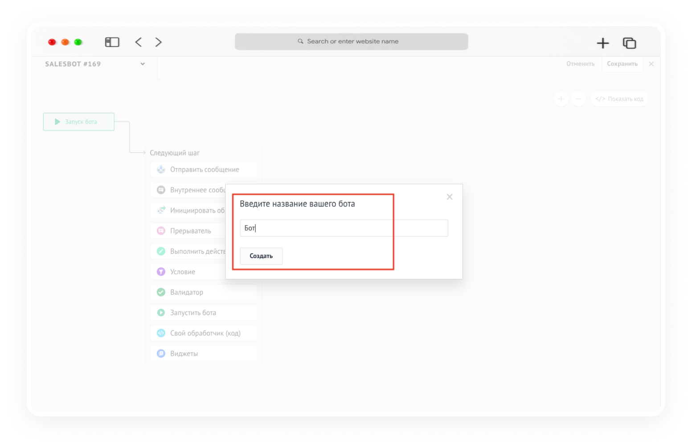Click the Следующий шаг heading
This screenshot has width=692, height=448.
pyautogui.click(x=175, y=153)
